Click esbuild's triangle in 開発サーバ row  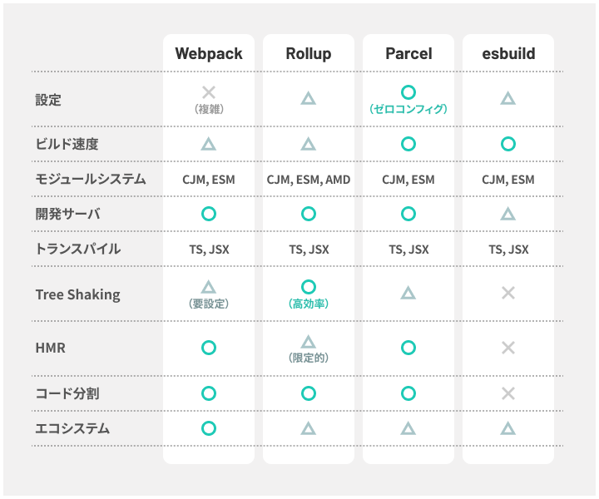click(x=508, y=214)
